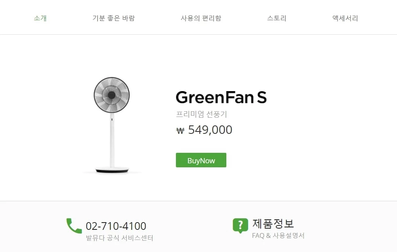Open the 제품정보 heading link
The height and width of the screenshot is (252, 397).
tap(273, 223)
